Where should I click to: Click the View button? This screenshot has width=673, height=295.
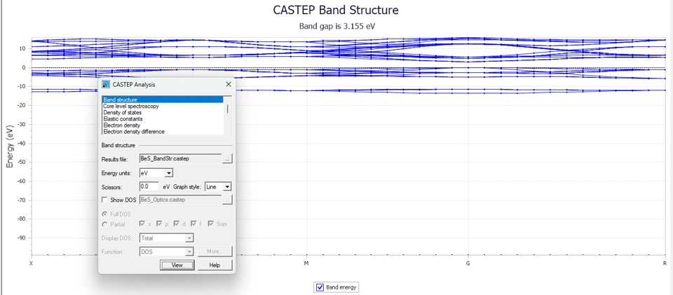point(177,265)
